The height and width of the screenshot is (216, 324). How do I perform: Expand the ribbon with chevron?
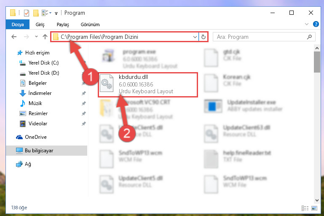coord(307,24)
